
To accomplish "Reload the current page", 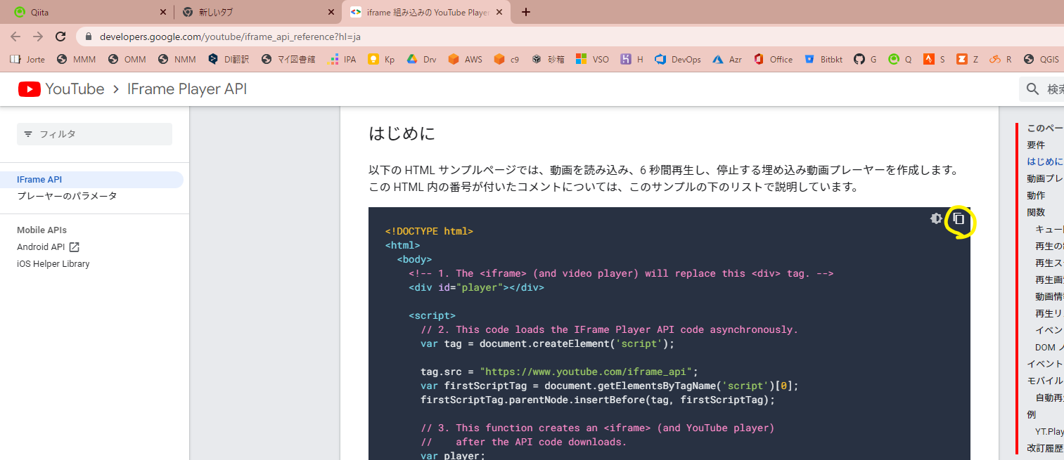I will 60,37.
